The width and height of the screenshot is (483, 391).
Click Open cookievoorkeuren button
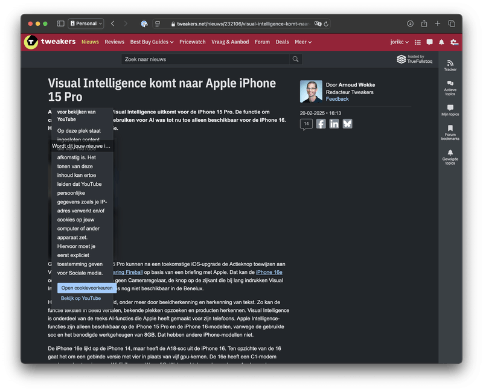(87, 288)
